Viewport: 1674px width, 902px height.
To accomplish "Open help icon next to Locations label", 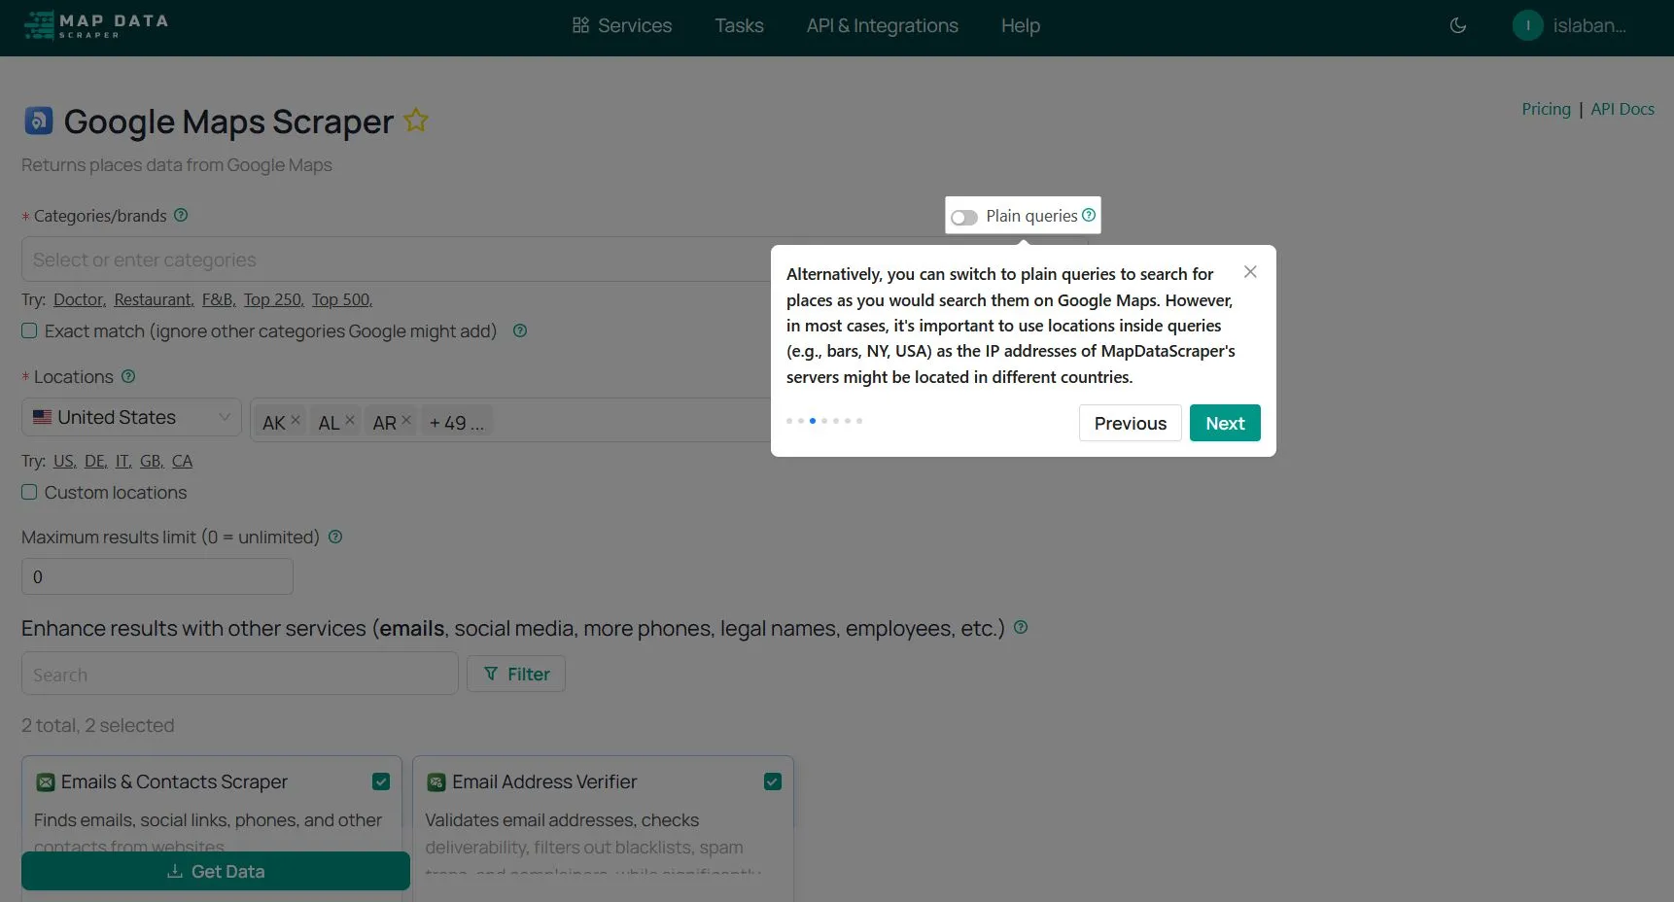I will click(128, 376).
